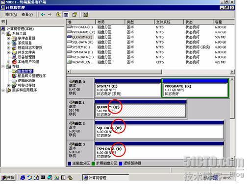Expand the 共享文件夹 tree node
251x188 pixels.
[9, 52]
